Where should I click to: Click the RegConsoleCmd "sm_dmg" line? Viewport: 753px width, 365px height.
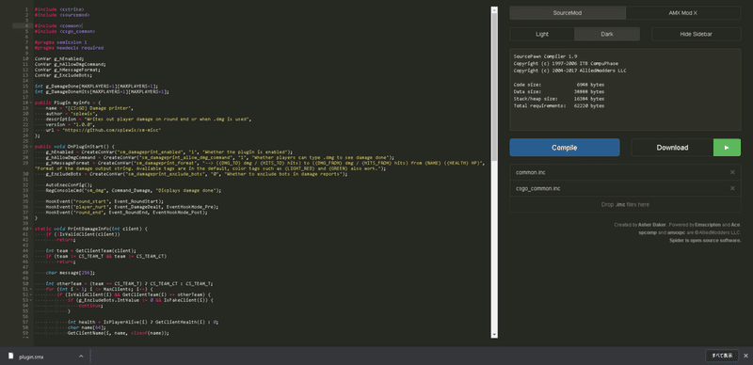(x=134, y=190)
